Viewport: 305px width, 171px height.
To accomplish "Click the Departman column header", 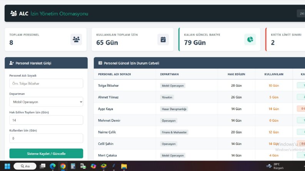I will (x=169, y=74).
